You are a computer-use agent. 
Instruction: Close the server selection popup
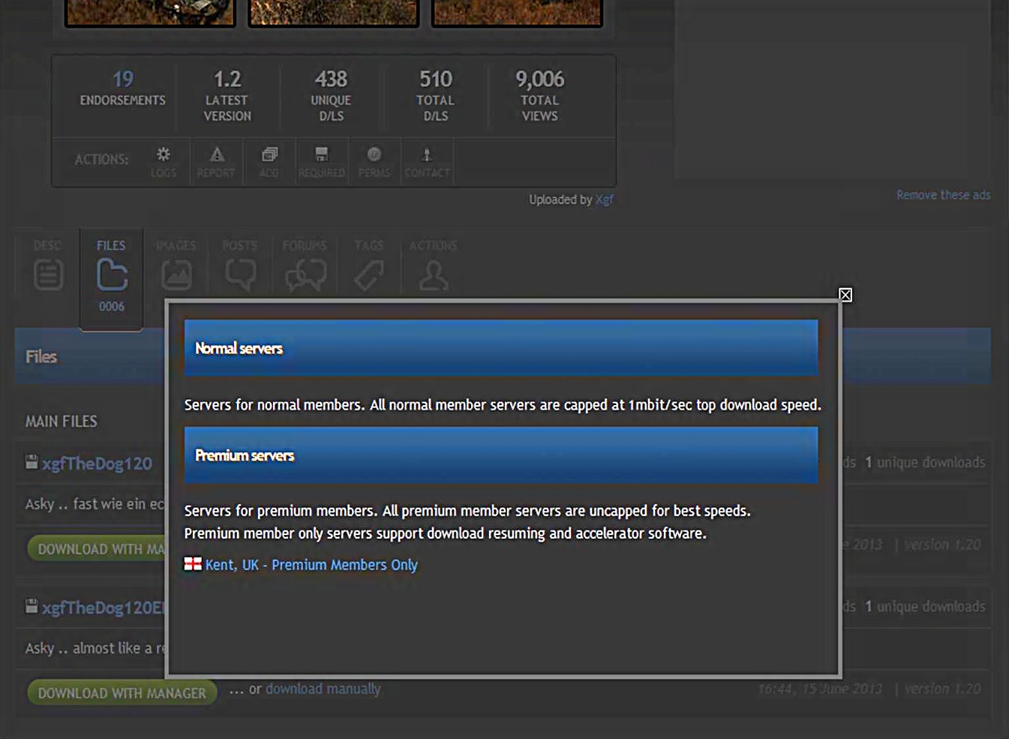[x=845, y=295]
